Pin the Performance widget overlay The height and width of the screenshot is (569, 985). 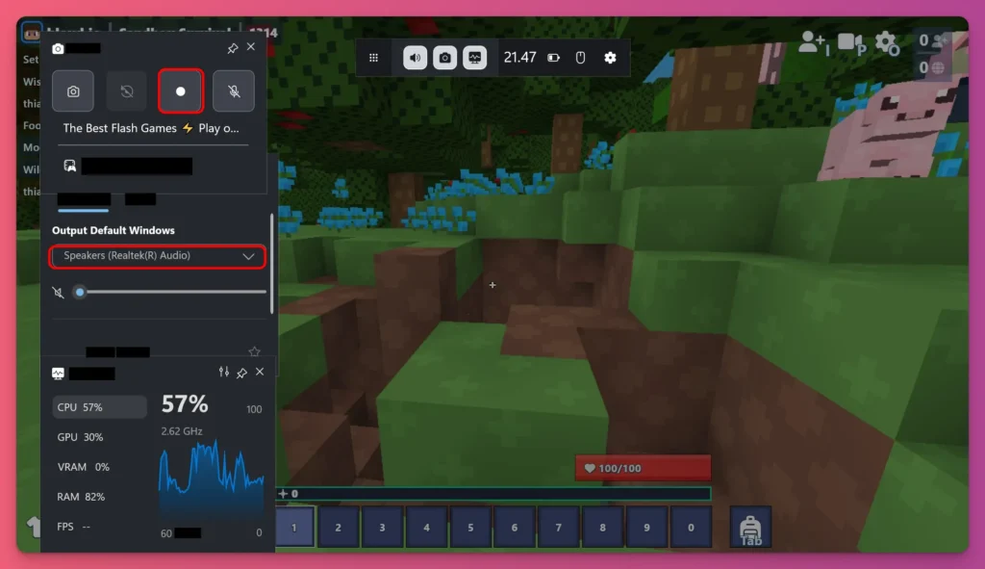click(241, 372)
